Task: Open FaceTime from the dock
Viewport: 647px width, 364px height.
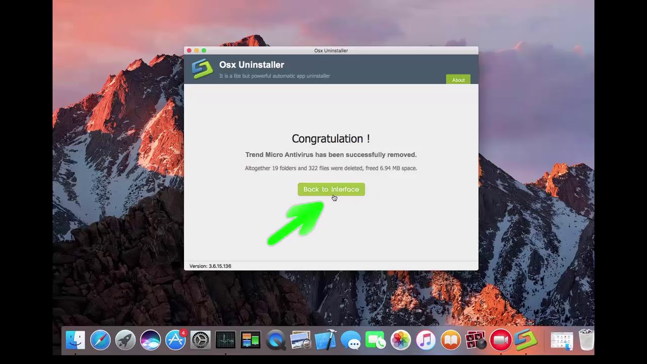Action: (x=376, y=340)
